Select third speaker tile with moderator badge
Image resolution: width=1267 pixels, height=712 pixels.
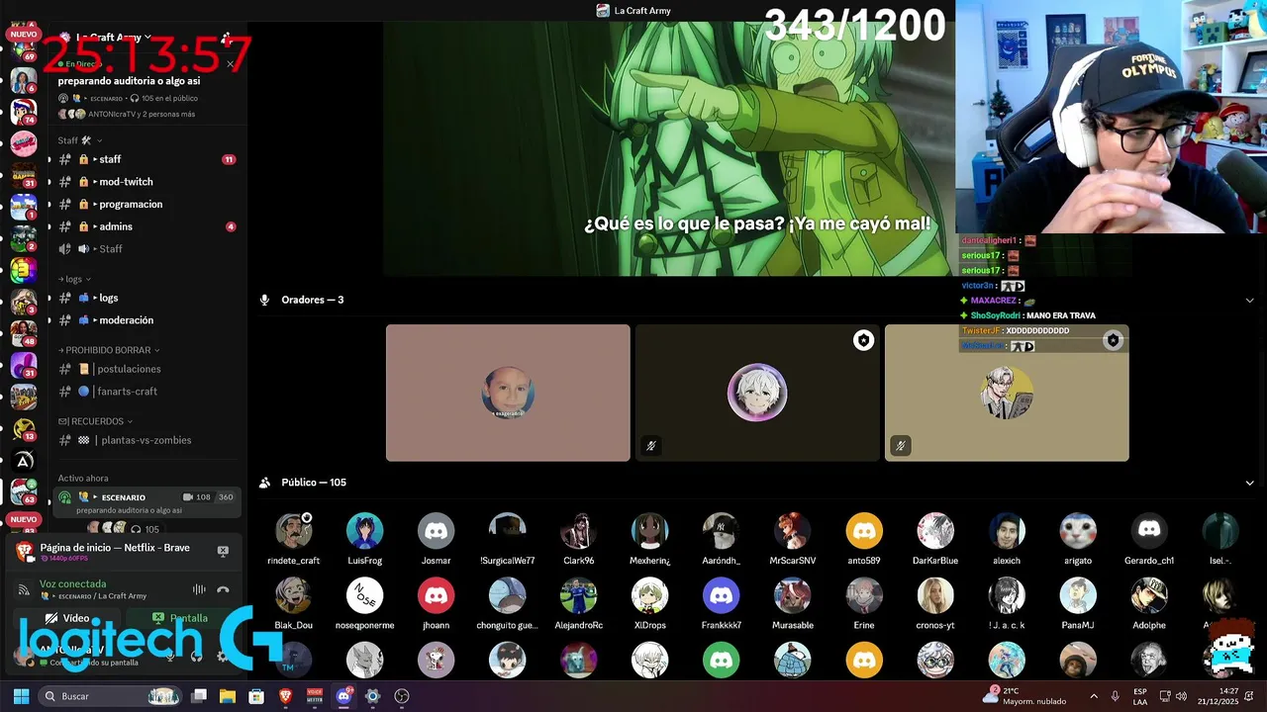(1007, 393)
